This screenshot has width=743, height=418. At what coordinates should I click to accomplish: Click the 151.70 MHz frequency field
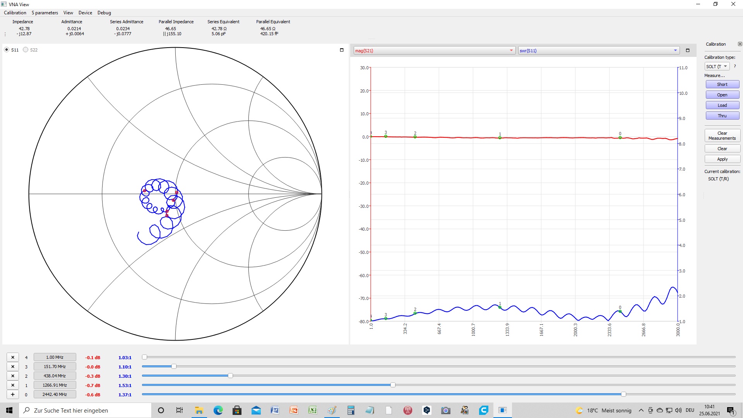55,367
